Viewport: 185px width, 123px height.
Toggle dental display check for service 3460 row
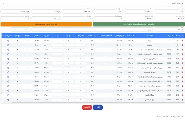8,63
